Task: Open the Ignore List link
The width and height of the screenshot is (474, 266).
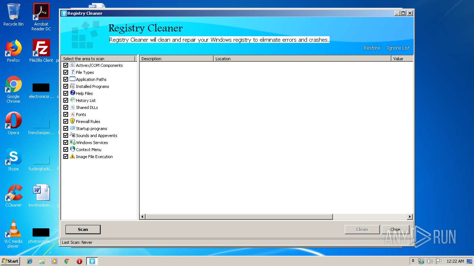Action: coord(398,48)
